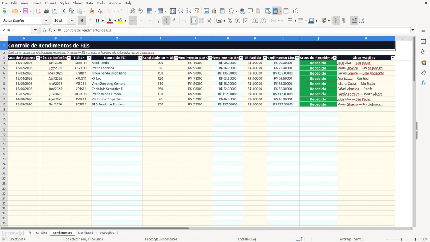Toggle Freeze Rows and Columns
The width and height of the screenshot is (430, 242).
pos(275,11)
